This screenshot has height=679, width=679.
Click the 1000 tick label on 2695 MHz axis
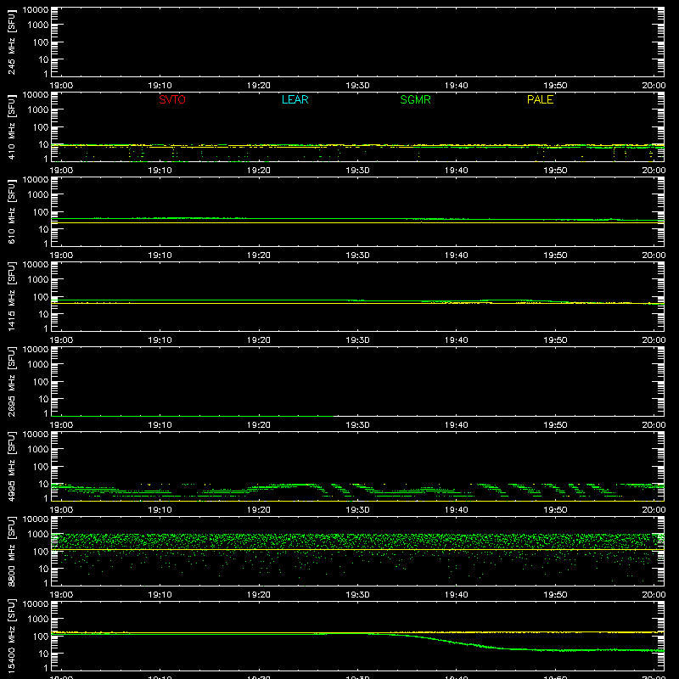(38, 365)
